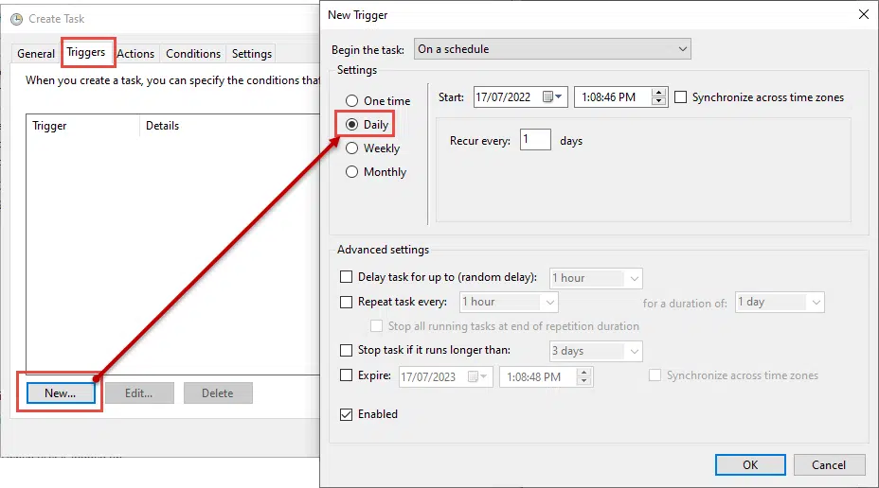
Task: Select the Monthly radio button
Action: coord(351,172)
